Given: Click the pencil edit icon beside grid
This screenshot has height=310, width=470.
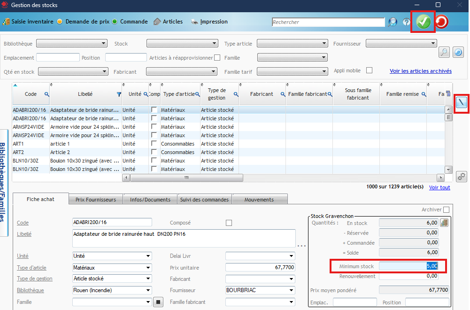Looking at the screenshot, I should 462,103.
